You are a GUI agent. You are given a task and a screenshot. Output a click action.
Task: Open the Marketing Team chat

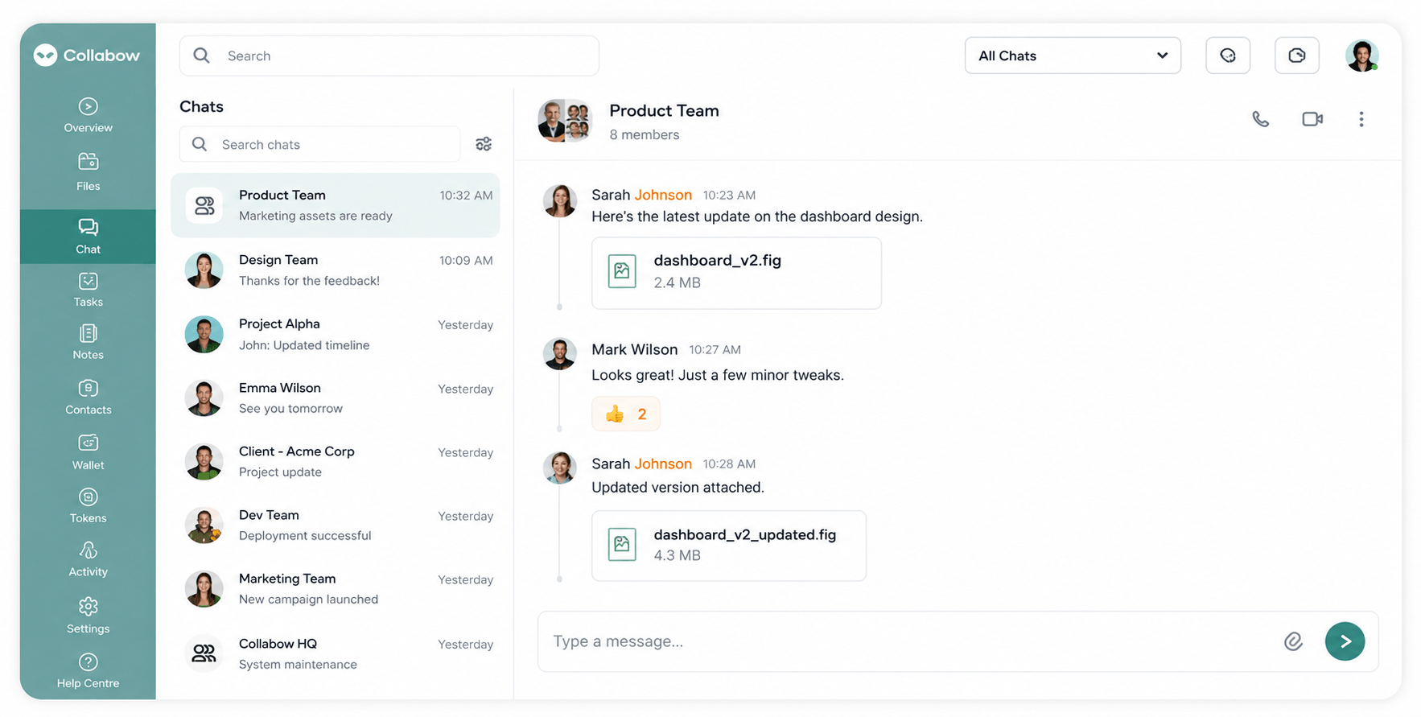[336, 588]
